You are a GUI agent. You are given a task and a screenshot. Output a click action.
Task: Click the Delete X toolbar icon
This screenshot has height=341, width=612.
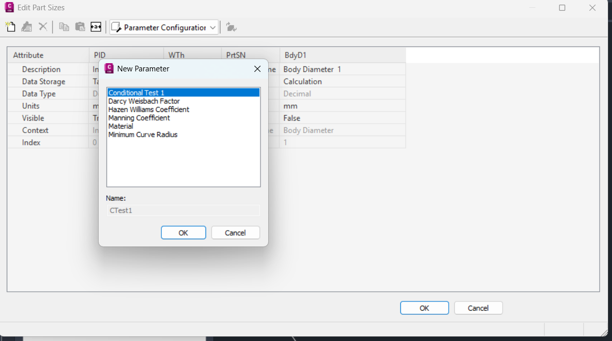[x=43, y=27]
